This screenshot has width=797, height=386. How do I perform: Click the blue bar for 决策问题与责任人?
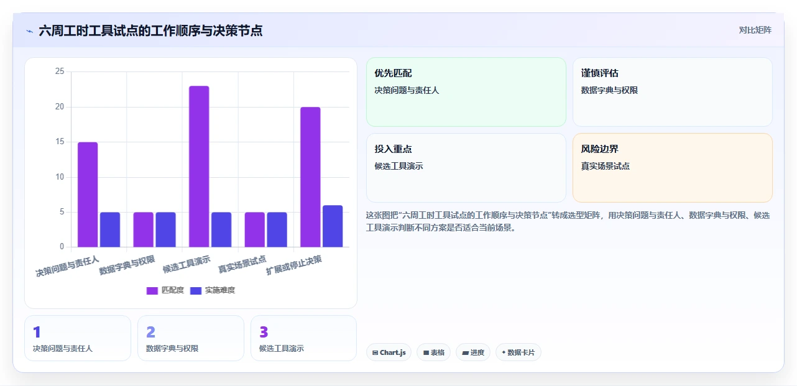(110, 230)
